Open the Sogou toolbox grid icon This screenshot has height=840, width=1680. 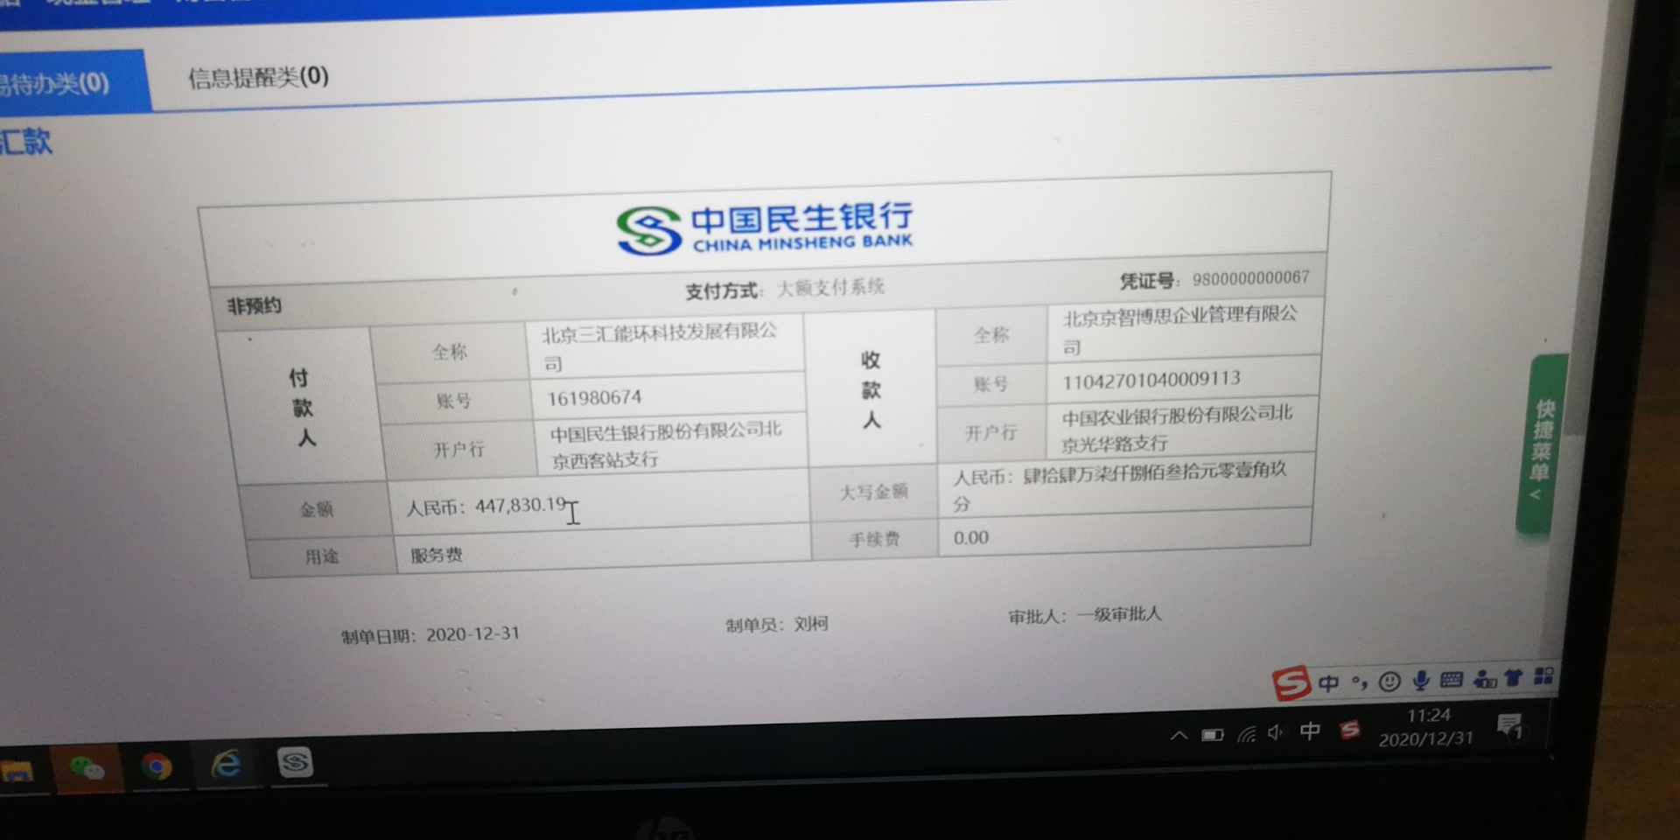[x=1544, y=675]
